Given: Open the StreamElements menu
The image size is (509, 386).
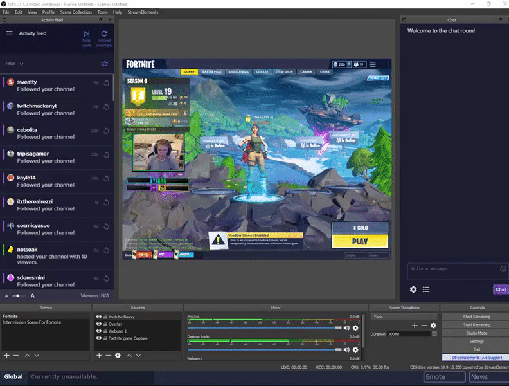Looking at the screenshot, I should pos(143,12).
